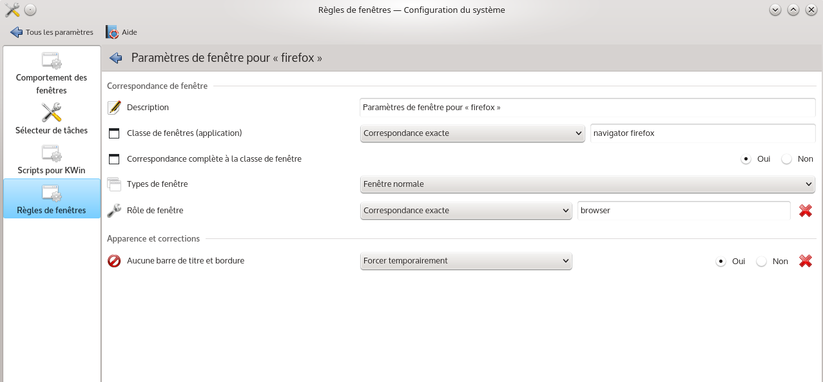
Task: Click the navigator firefox class field
Action: (703, 133)
